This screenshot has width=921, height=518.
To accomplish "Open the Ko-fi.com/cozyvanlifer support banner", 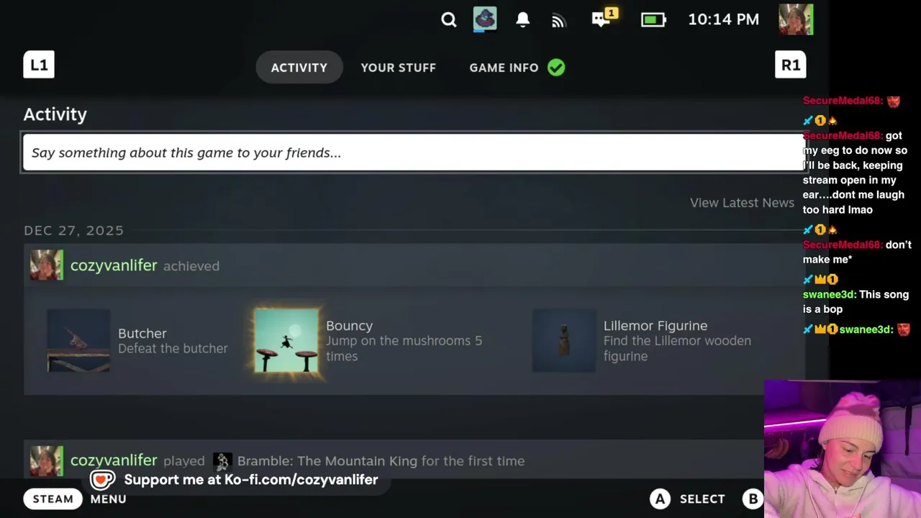I will point(239,479).
